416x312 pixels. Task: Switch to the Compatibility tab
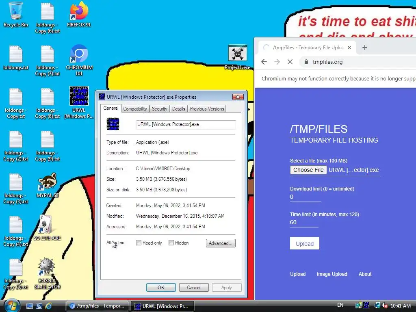(135, 109)
